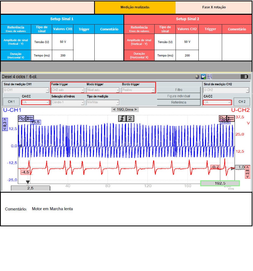Toggle the CH 1 channel button

pyautogui.click(x=11, y=102)
